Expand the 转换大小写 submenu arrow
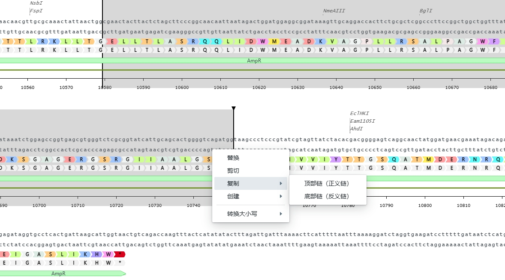This screenshot has height=280, width=505. click(x=281, y=214)
